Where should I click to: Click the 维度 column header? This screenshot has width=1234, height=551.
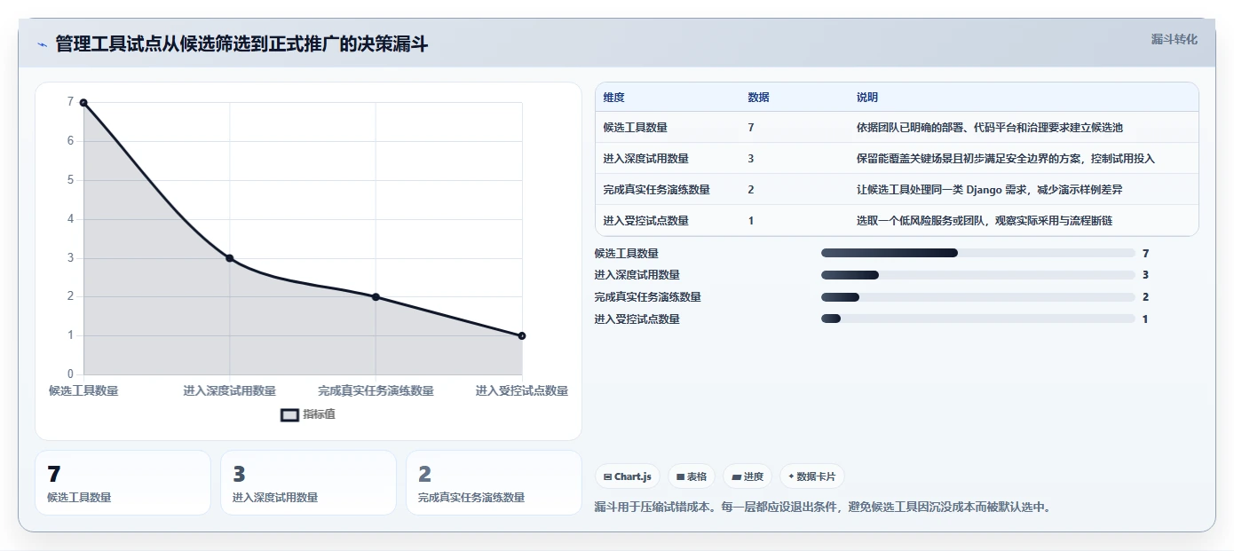[x=613, y=98]
